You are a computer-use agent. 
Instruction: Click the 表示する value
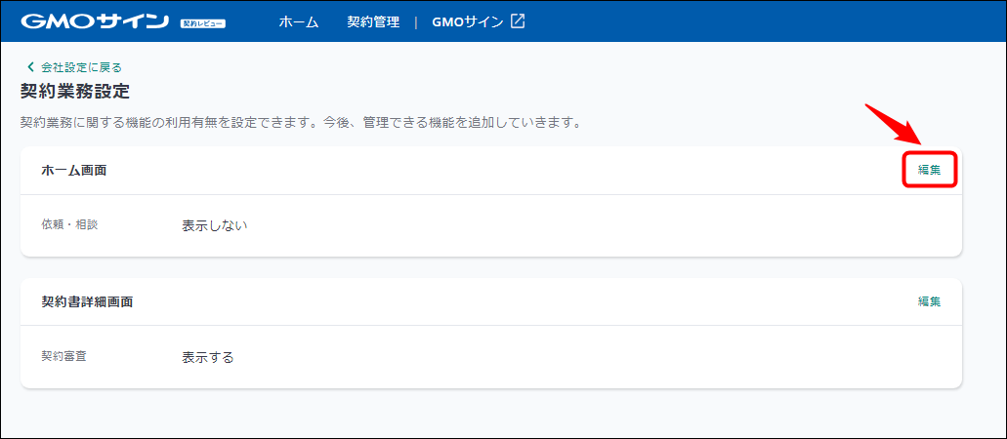(x=207, y=357)
